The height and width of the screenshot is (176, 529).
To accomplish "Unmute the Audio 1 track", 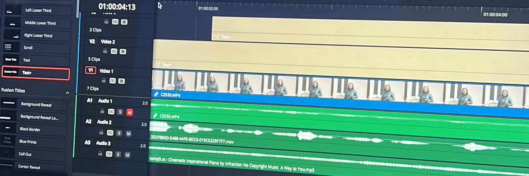I will pyautogui.click(x=129, y=113).
